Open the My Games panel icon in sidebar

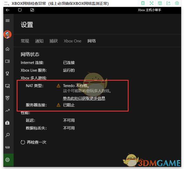tap(8, 61)
